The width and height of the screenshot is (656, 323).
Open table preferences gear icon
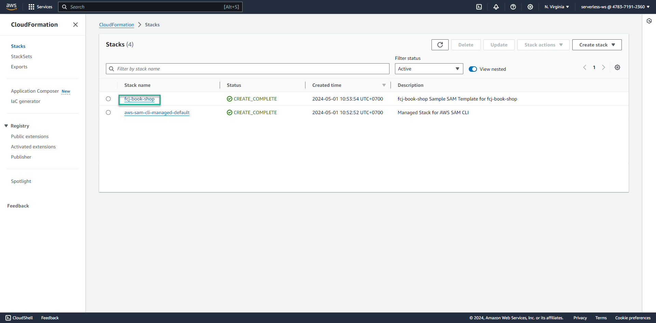click(617, 67)
